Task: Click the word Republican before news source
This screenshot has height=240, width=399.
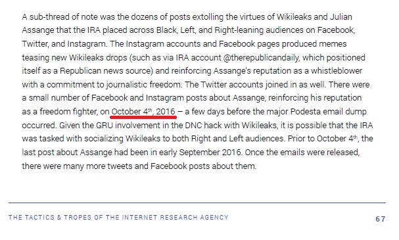Action: (x=80, y=71)
